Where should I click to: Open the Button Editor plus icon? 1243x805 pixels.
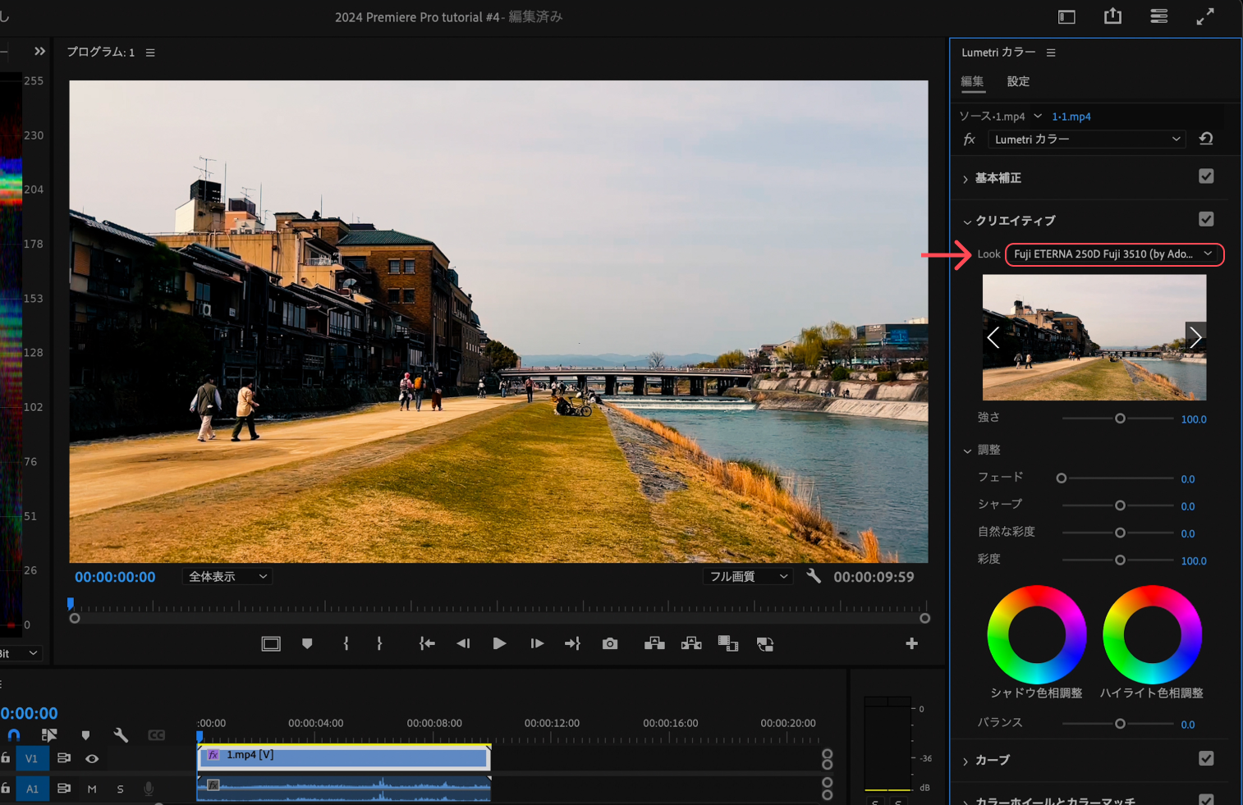pyautogui.click(x=911, y=644)
